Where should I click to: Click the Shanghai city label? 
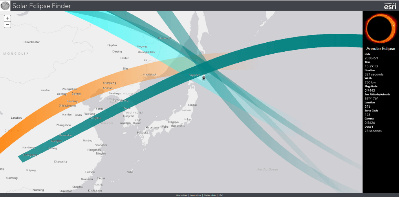point(101,145)
